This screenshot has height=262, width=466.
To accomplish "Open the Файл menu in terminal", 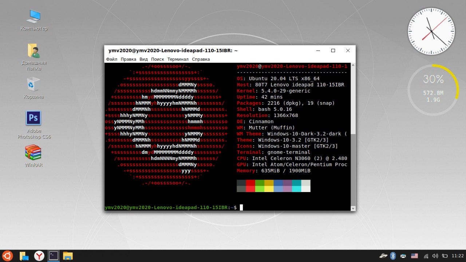I will [112, 59].
